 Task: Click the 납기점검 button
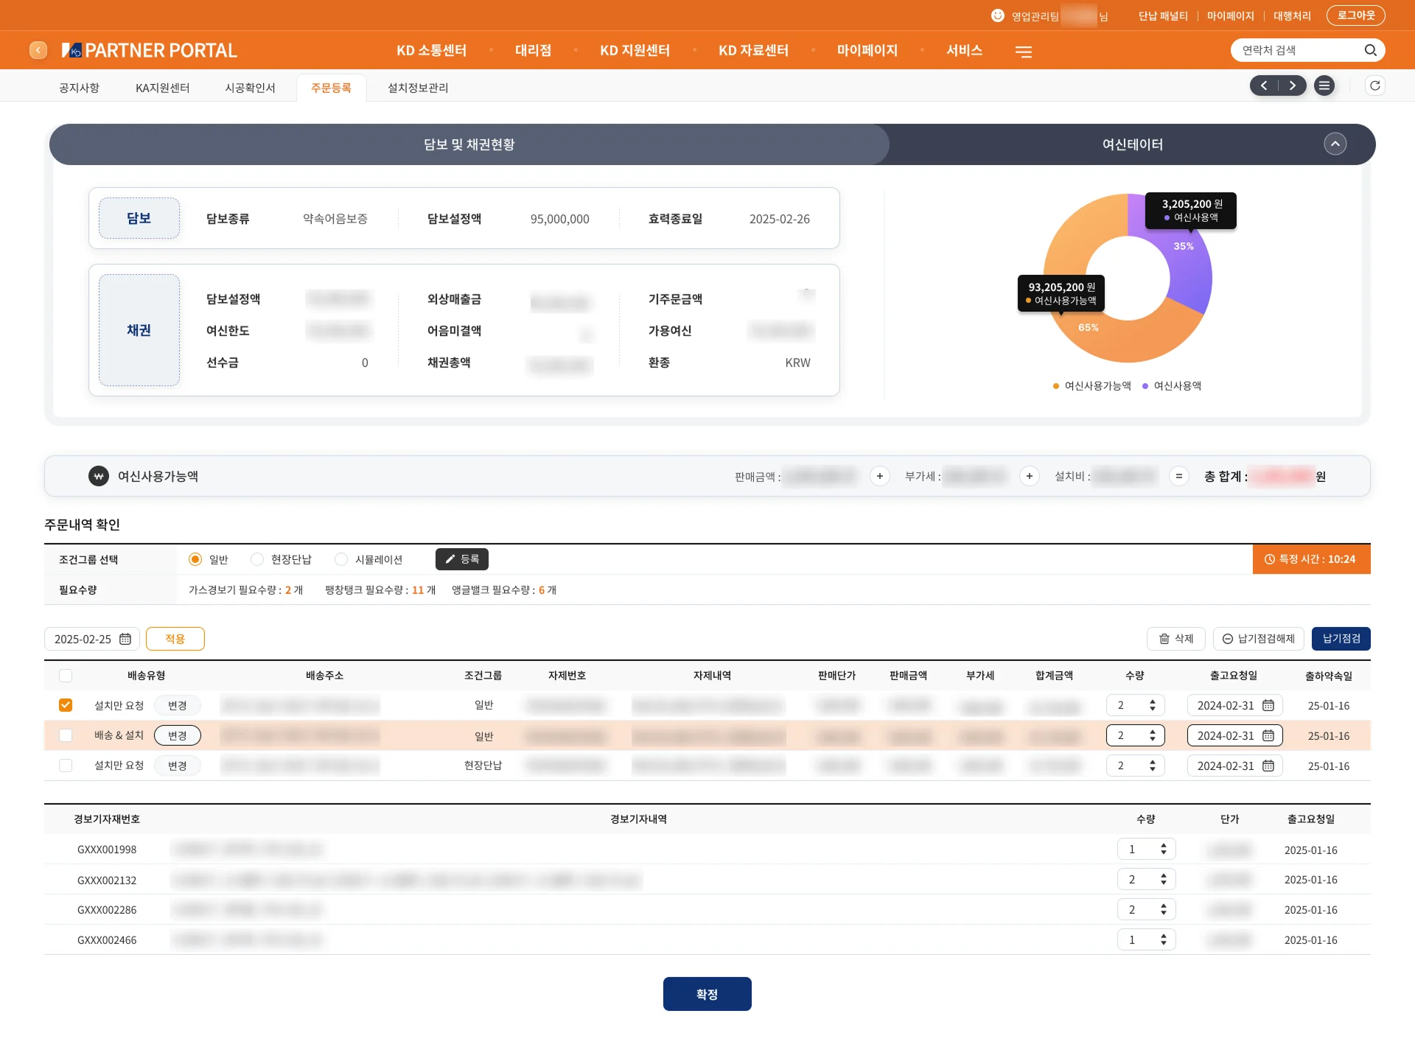[1341, 639]
